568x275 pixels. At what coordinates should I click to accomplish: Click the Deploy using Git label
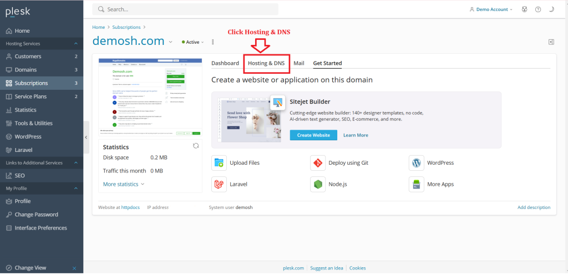[x=348, y=163]
